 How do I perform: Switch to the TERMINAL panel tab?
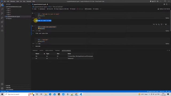[57, 50]
